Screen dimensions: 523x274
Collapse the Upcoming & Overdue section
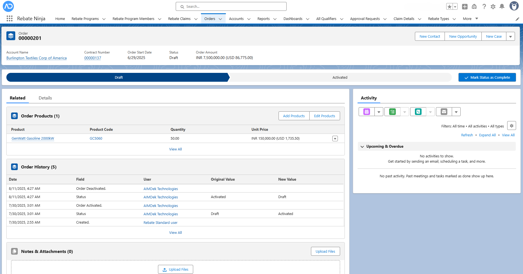(x=362, y=147)
